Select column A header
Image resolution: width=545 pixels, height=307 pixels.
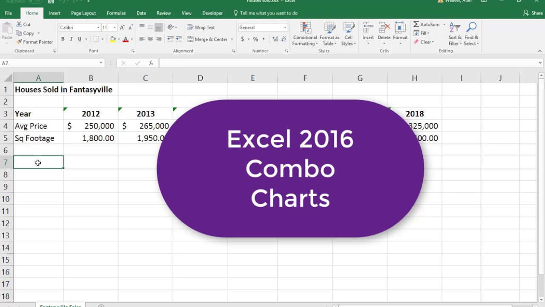tap(38, 78)
